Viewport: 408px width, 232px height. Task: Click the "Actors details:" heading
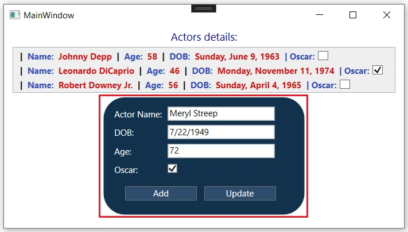(204, 37)
